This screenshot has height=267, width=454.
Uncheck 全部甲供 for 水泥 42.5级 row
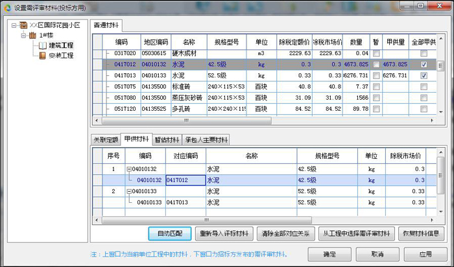424,65
